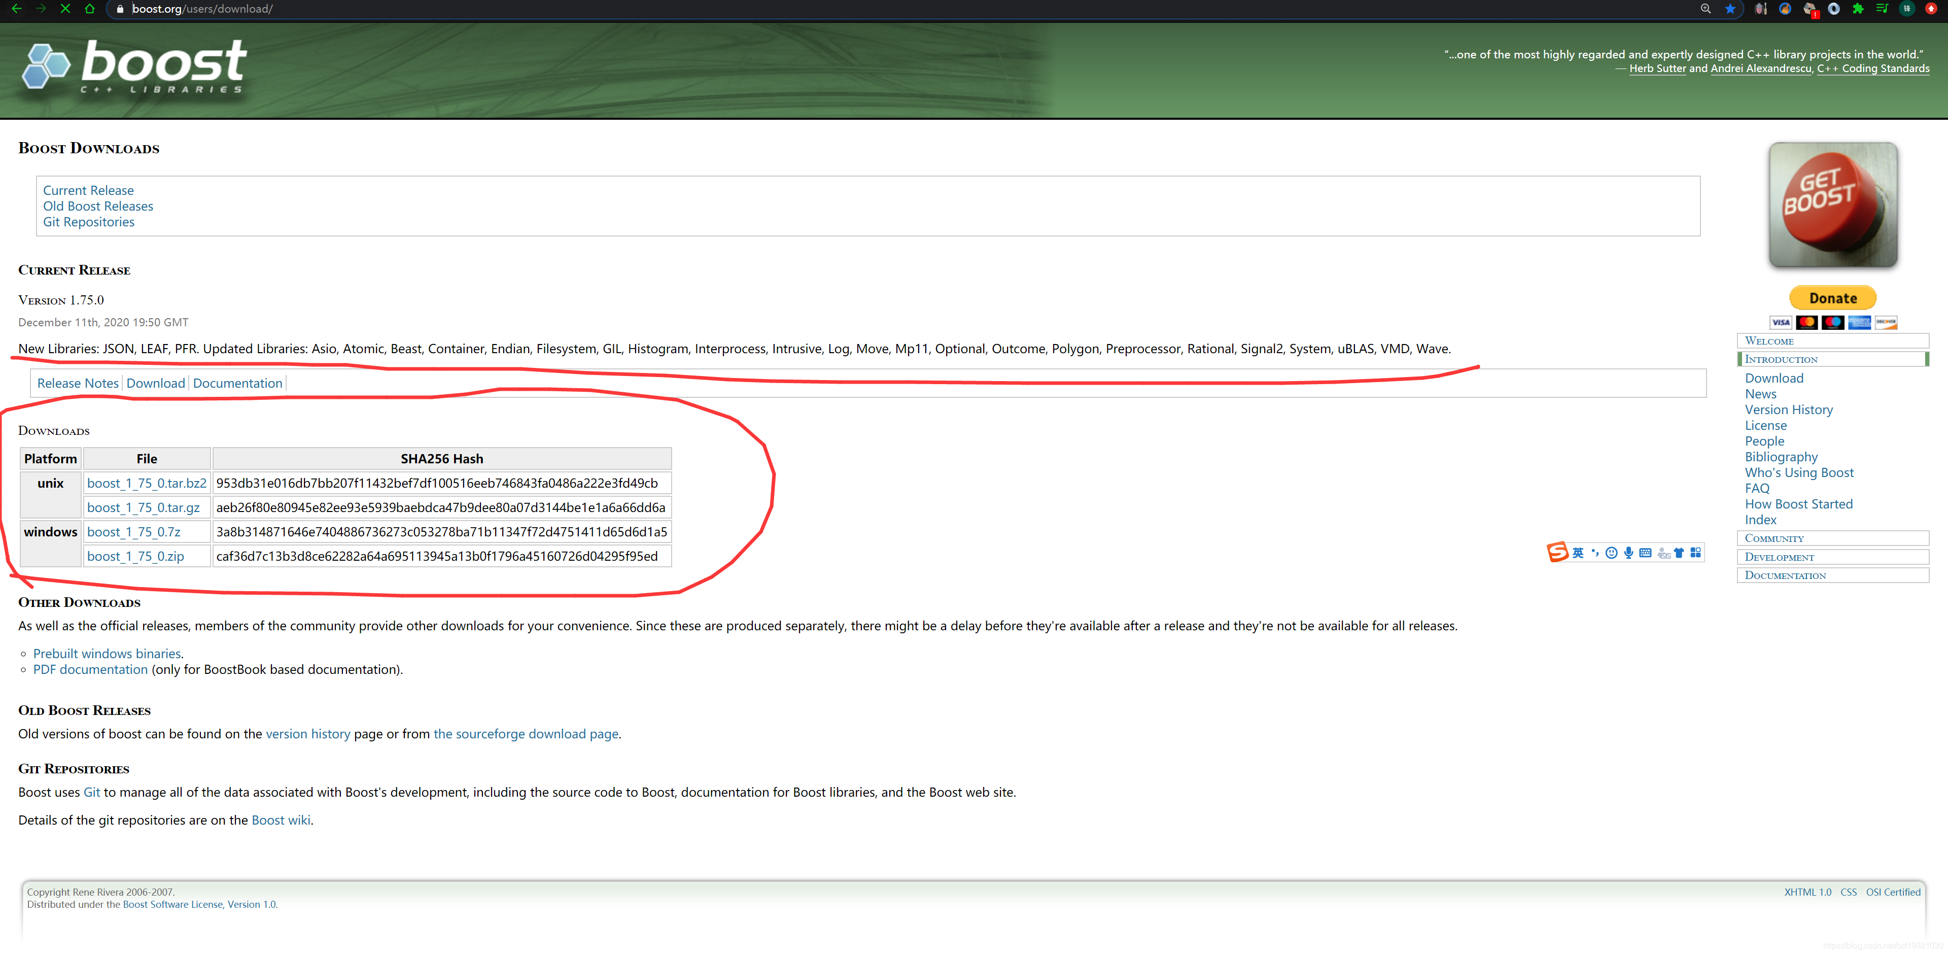Stop page loading with X button
Viewport: 1948px width, 955px height.
(65, 9)
